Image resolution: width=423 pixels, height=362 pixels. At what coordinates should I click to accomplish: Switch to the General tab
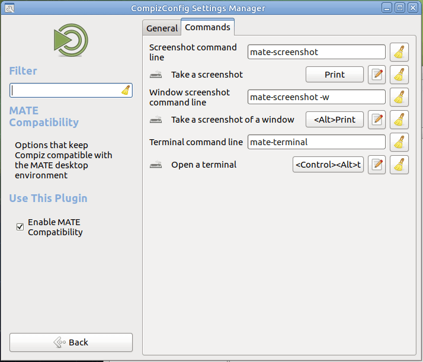(x=162, y=28)
